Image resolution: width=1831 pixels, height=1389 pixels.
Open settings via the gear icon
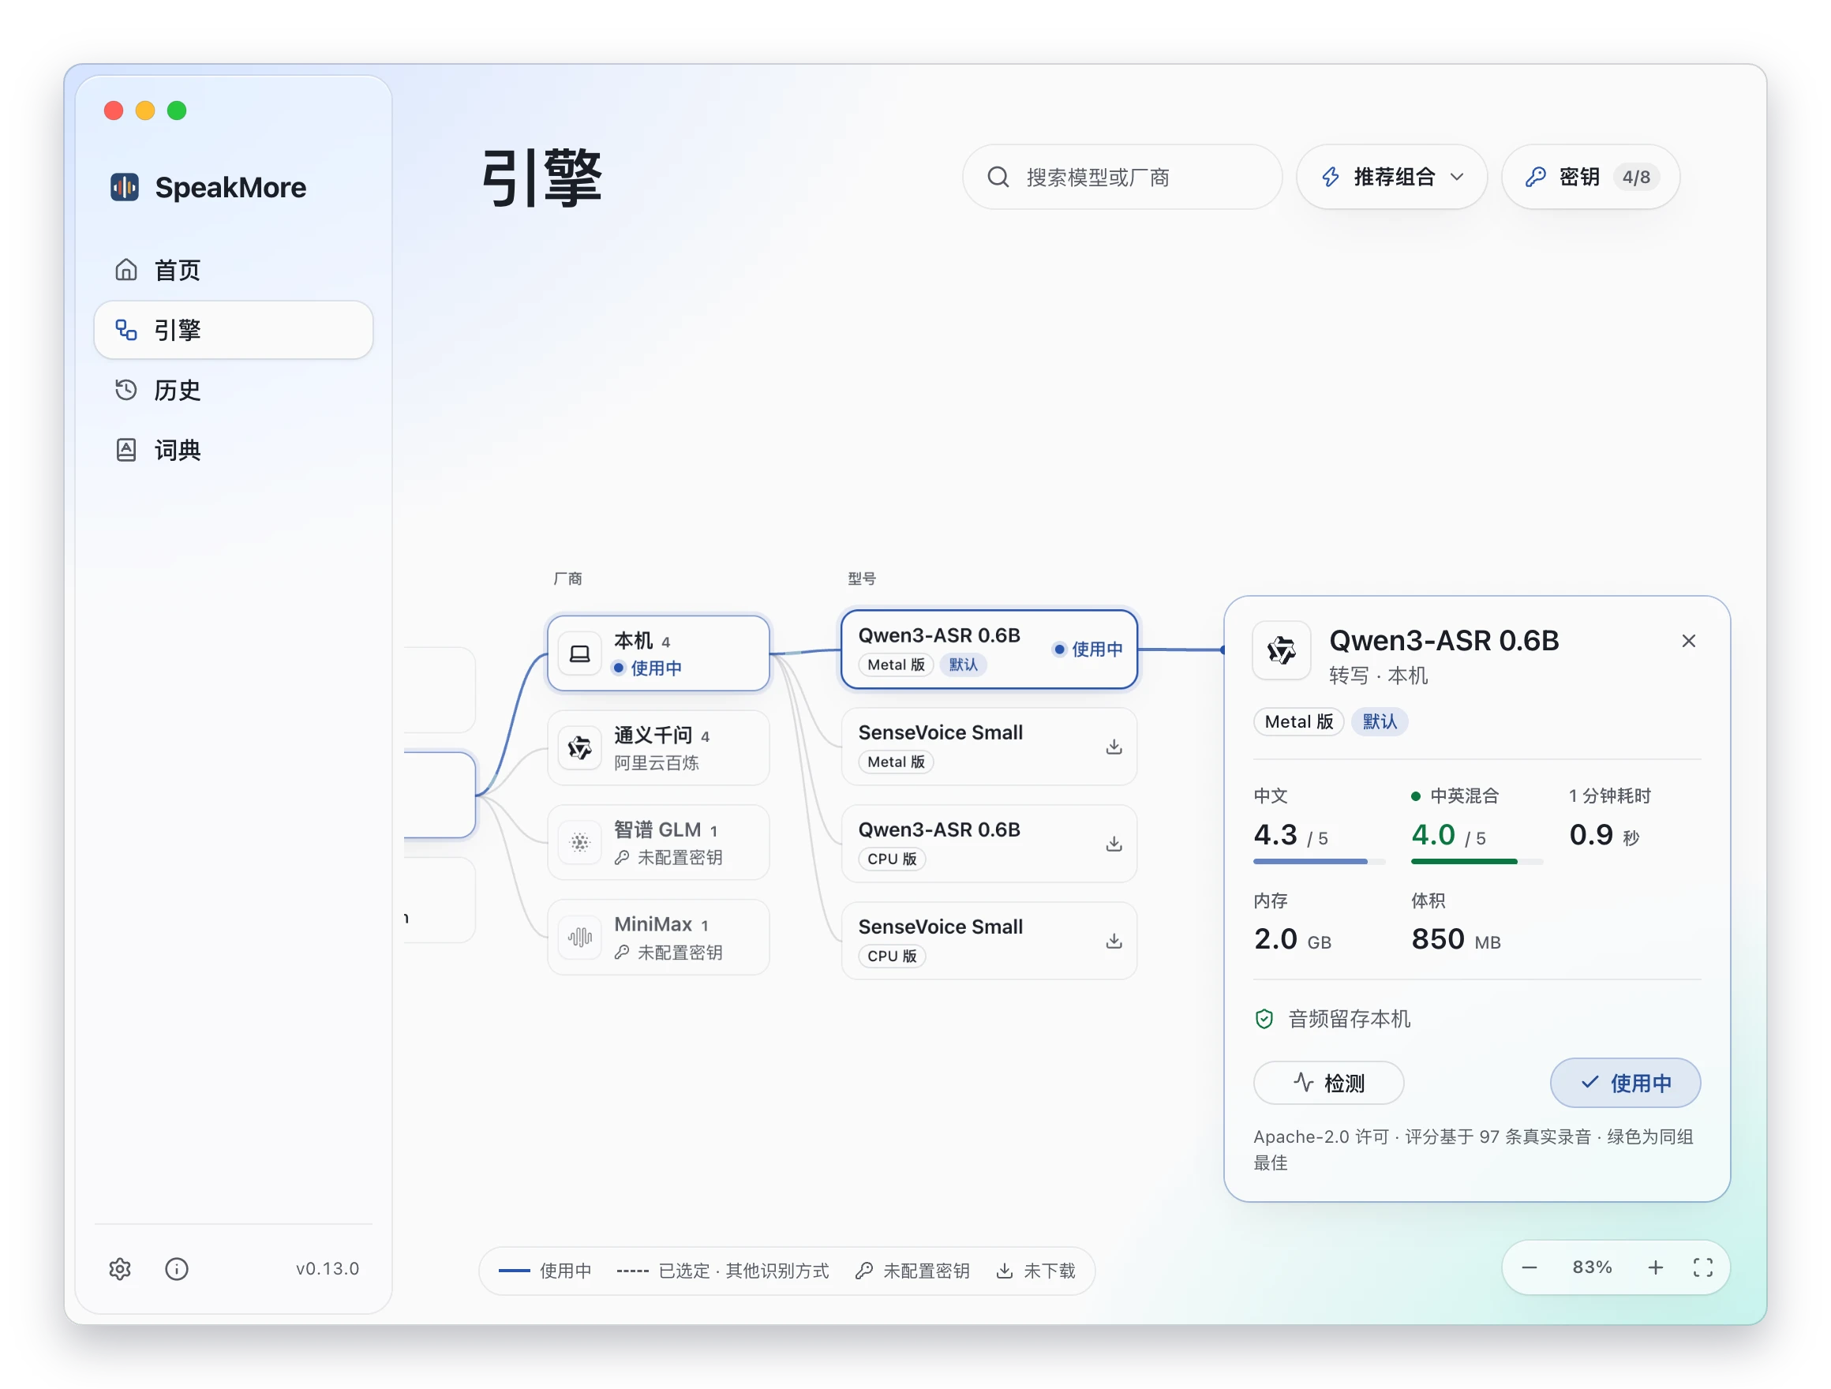tap(120, 1268)
